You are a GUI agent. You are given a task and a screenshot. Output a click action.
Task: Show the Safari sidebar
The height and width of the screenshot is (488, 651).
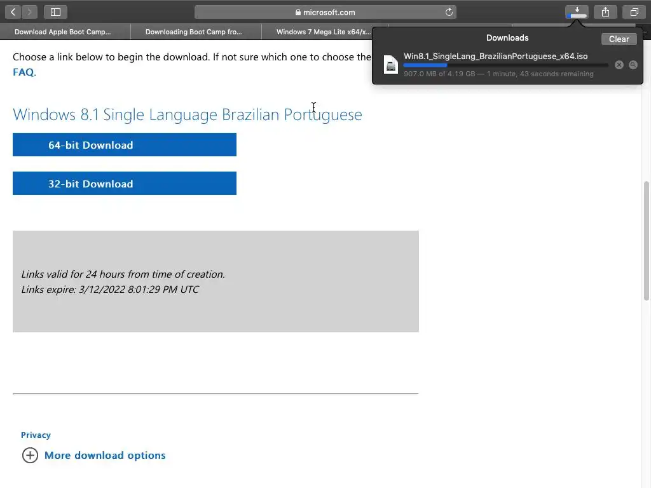click(x=56, y=12)
